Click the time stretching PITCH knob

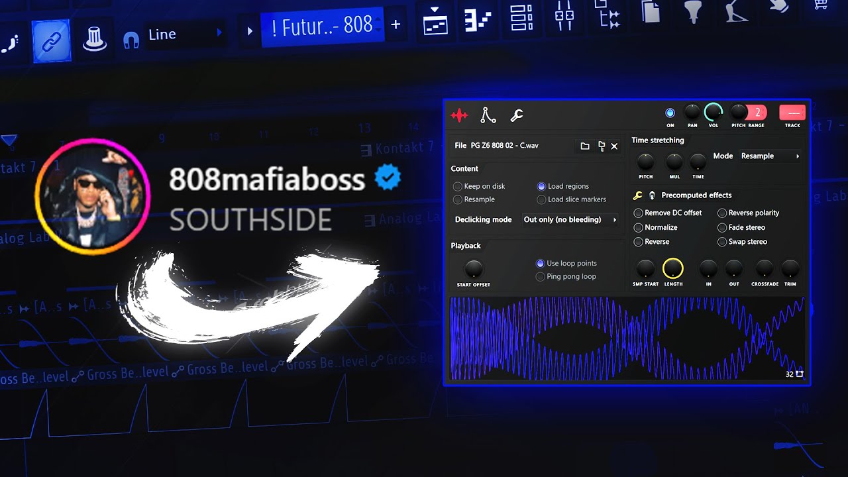(645, 162)
